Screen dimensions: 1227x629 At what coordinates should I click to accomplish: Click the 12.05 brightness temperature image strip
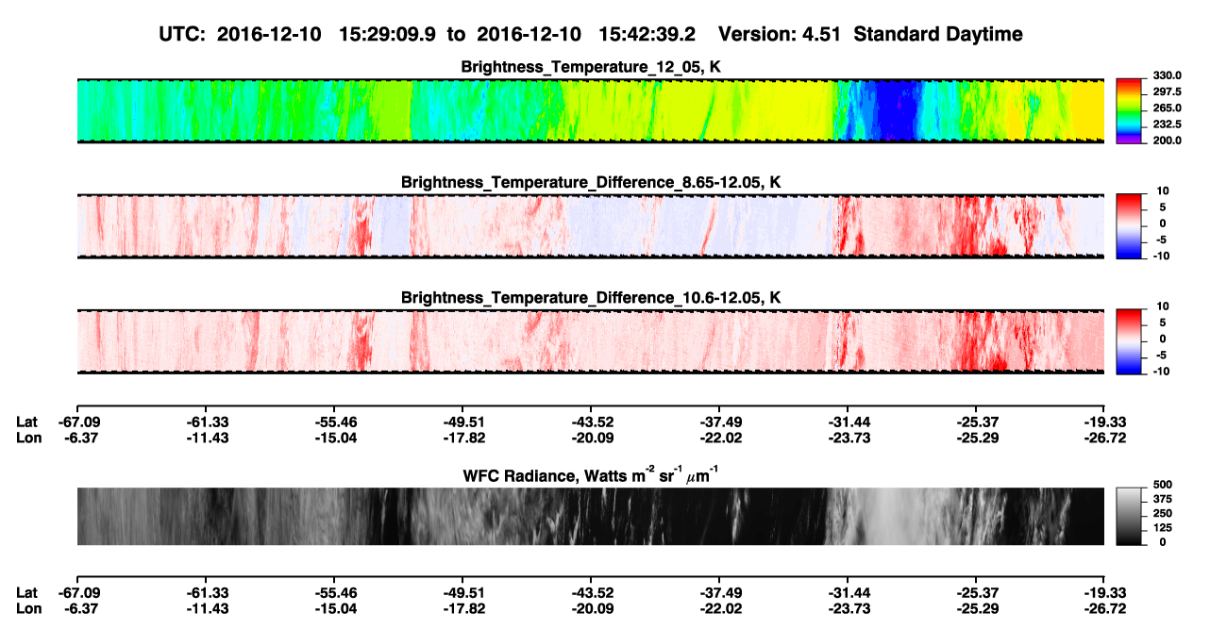tap(591, 110)
